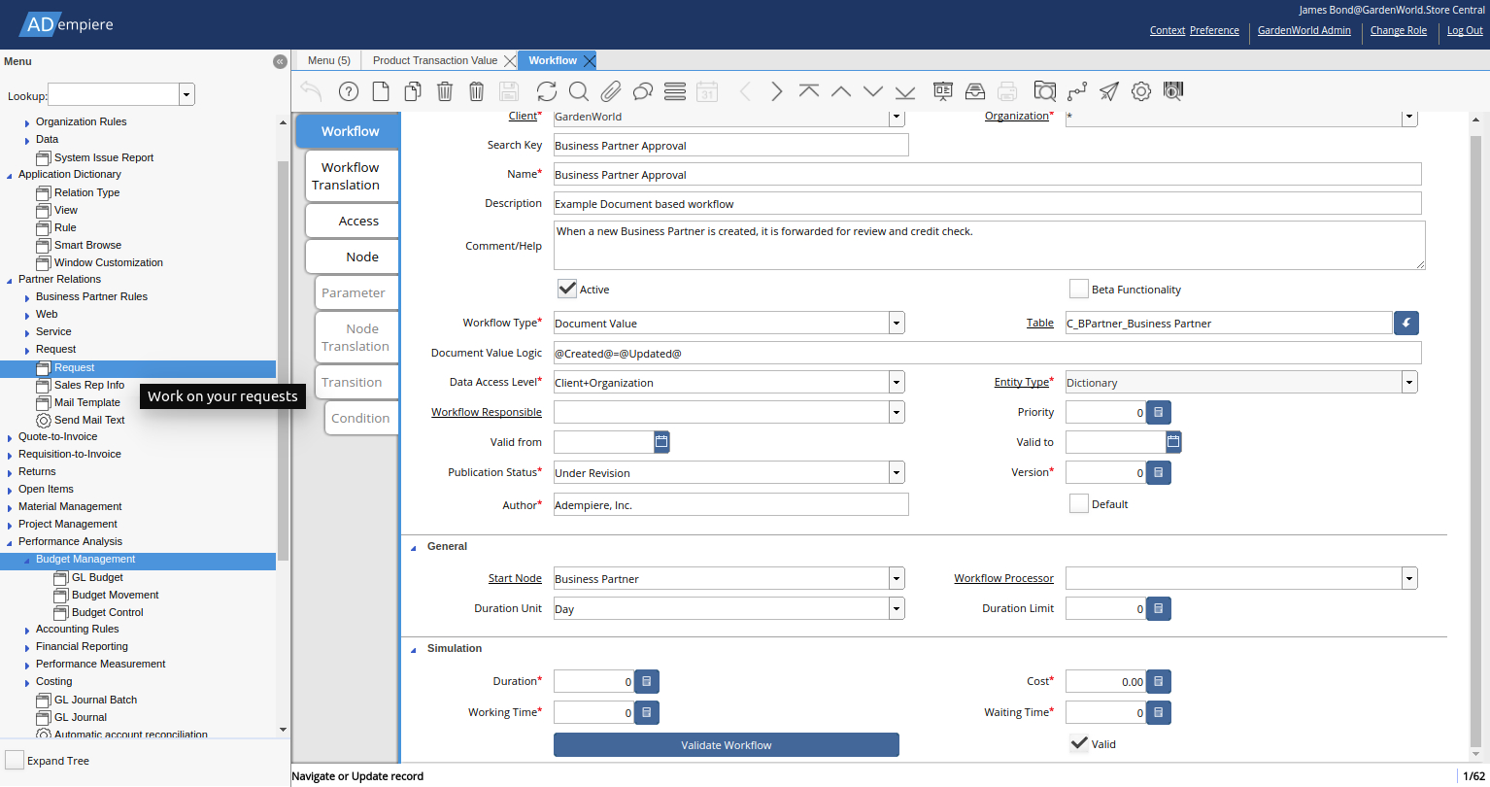Open the Workflow Translation side tab

[x=350, y=176]
